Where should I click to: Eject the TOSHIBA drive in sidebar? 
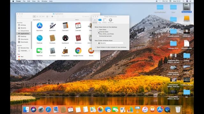[x=29, y=51]
